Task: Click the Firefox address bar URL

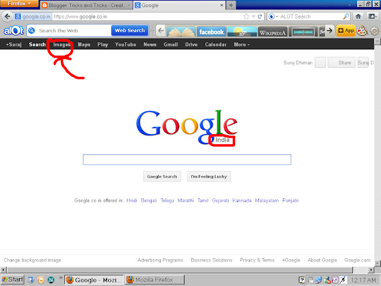Action: point(147,17)
